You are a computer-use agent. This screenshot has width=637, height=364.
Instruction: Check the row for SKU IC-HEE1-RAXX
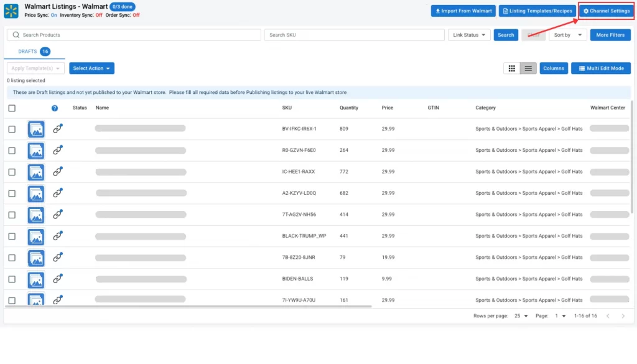pyautogui.click(x=12, y=172)
